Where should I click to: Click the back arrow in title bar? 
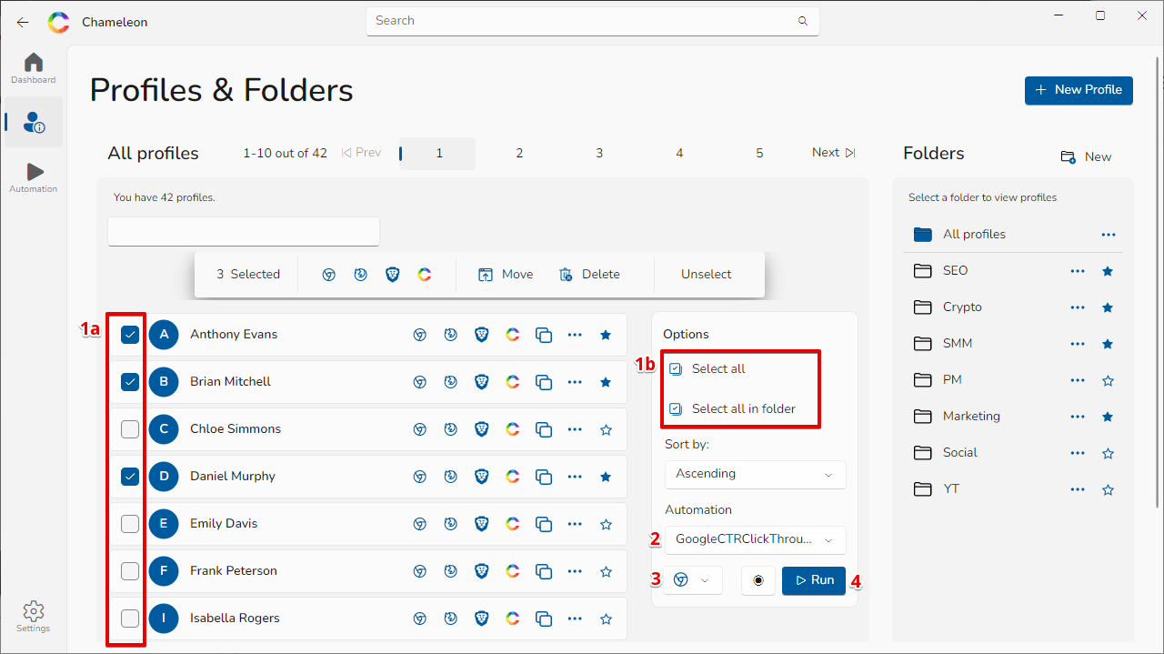click(23, 22)
